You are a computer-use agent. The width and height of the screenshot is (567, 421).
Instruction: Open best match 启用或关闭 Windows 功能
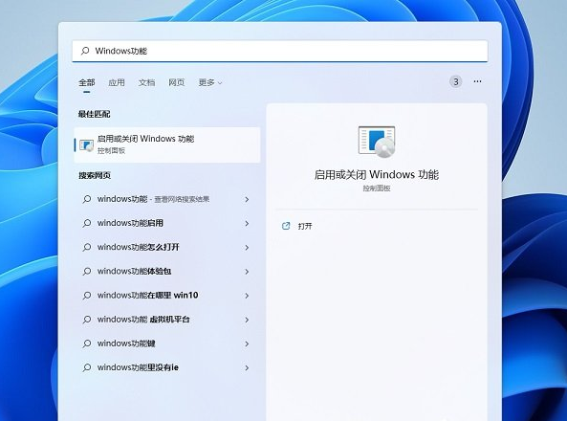point(167,144)
